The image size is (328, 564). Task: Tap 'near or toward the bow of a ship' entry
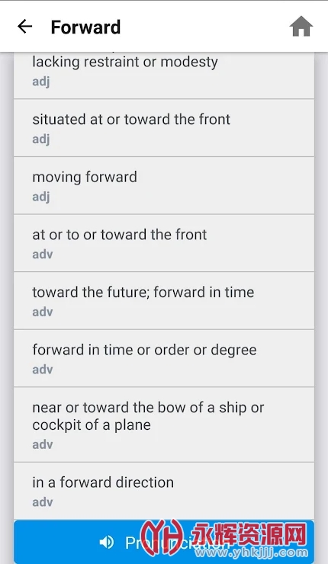164,425
